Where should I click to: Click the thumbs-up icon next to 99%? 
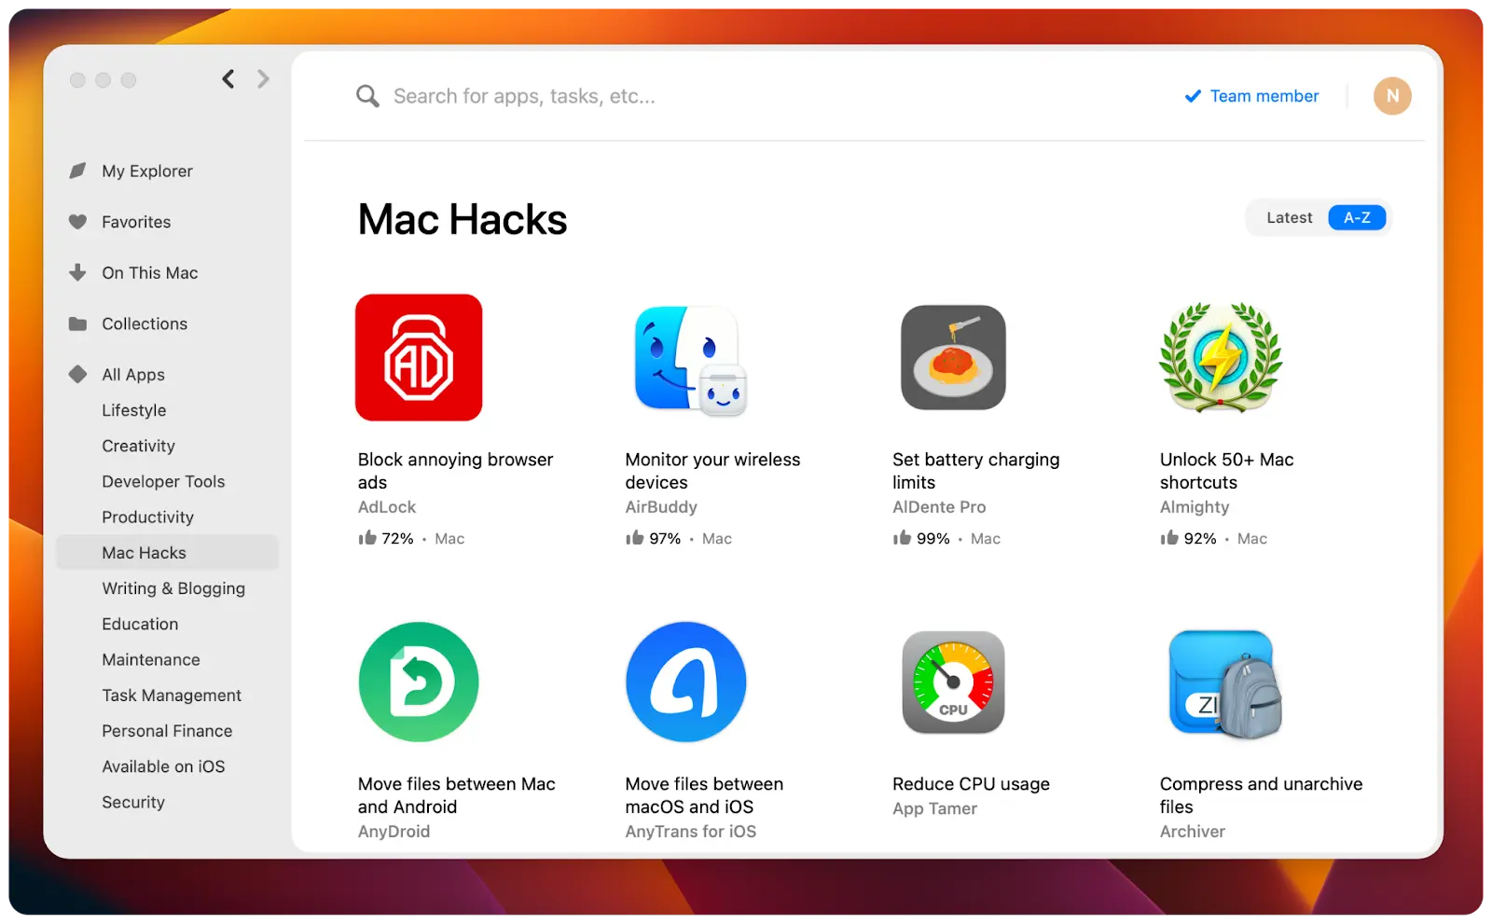pyautogui.click(x=902, y=538)
